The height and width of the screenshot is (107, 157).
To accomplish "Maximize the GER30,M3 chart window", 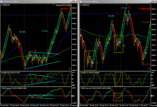I will click(74, 1).
